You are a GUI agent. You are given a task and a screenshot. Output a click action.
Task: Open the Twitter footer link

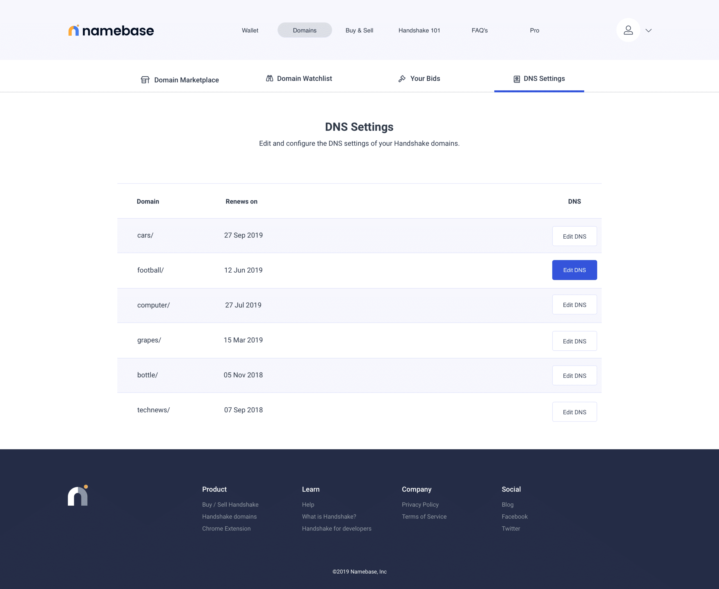(511, 528)
